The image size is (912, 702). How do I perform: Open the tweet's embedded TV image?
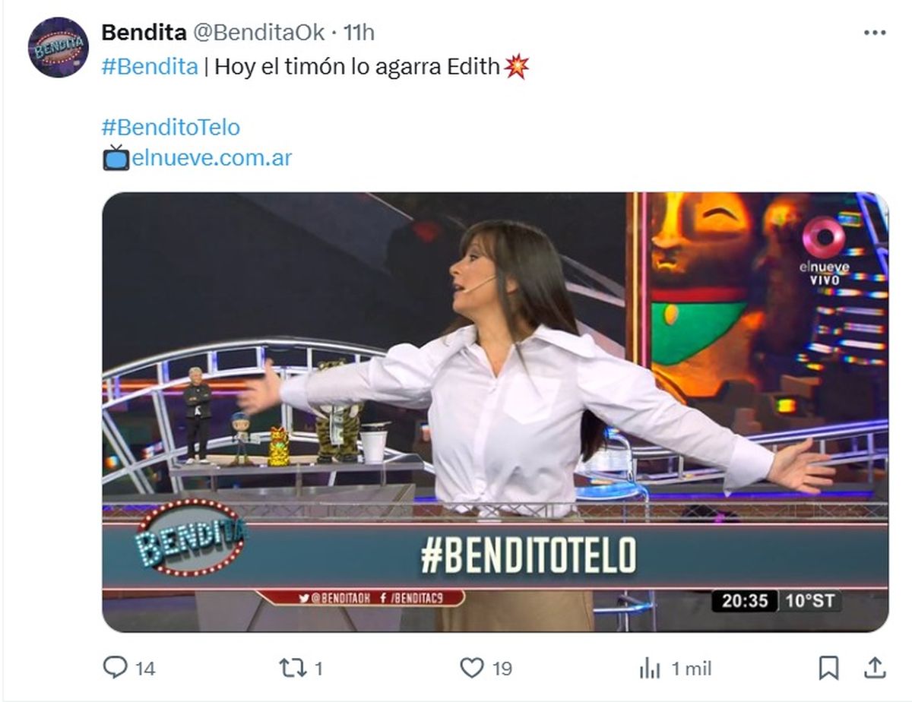[x=495, y=412]
